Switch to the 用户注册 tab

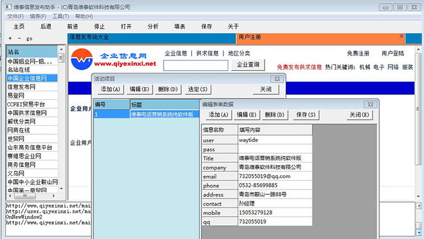tap(320, 38)
